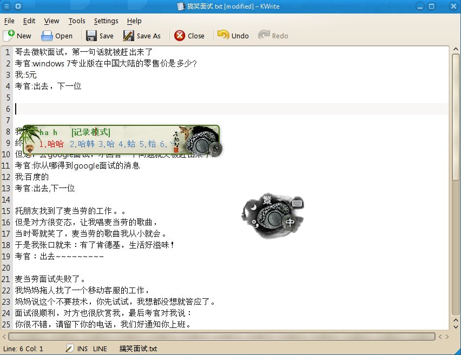Image resolution: width=461 pixels, height=355 pixels.
Task: Toggle LINE selection mode in the status bar
Action: click(100, 349)
